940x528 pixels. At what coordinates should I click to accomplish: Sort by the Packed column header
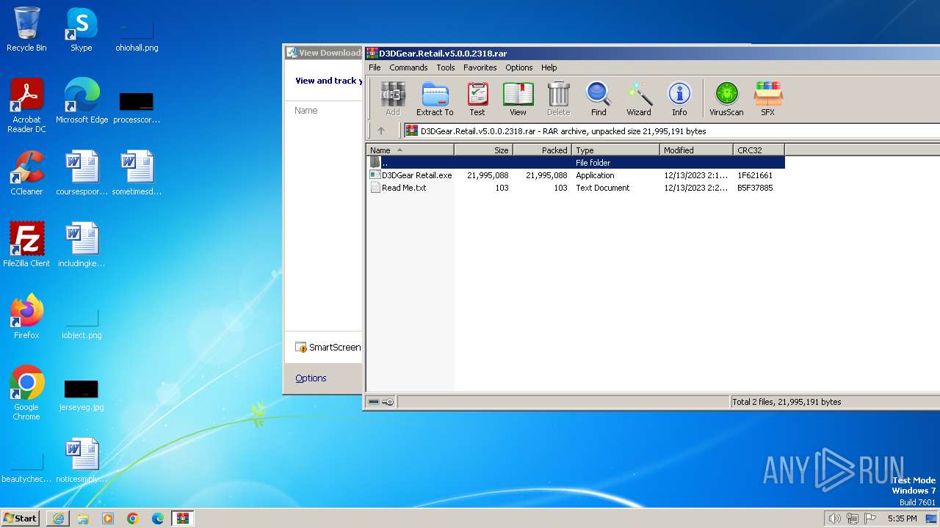[542, 150]
